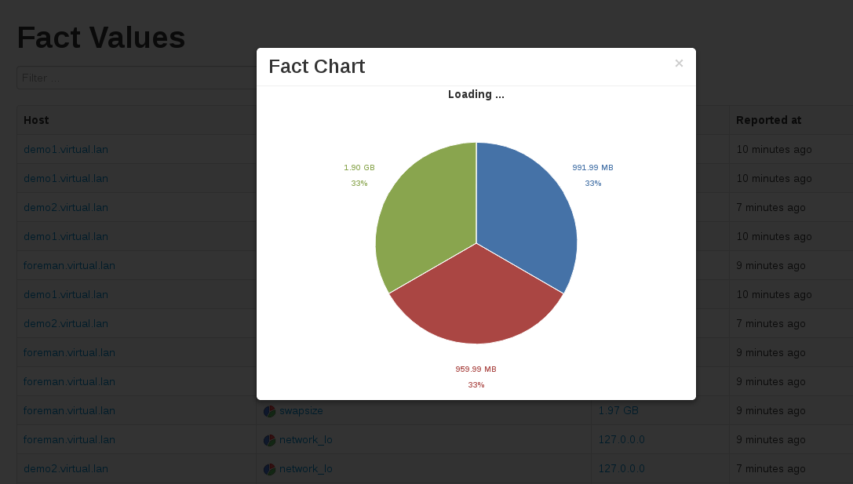853x484 pixels.
Task: Click the Fact Values page heading
Action: 101,38
